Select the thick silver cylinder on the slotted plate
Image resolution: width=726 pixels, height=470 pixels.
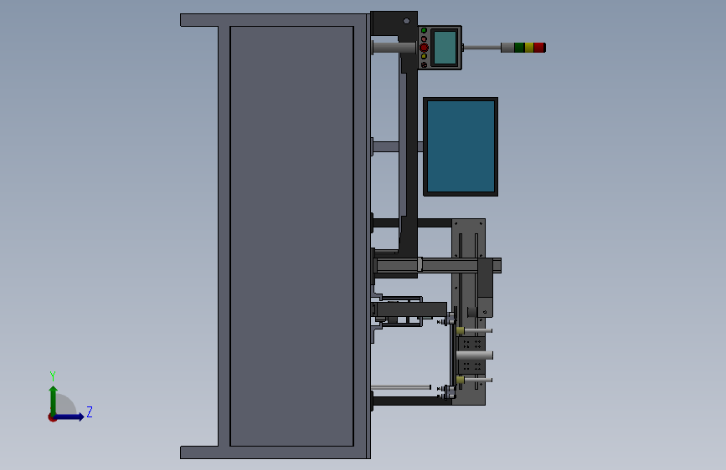pos(475,355)
